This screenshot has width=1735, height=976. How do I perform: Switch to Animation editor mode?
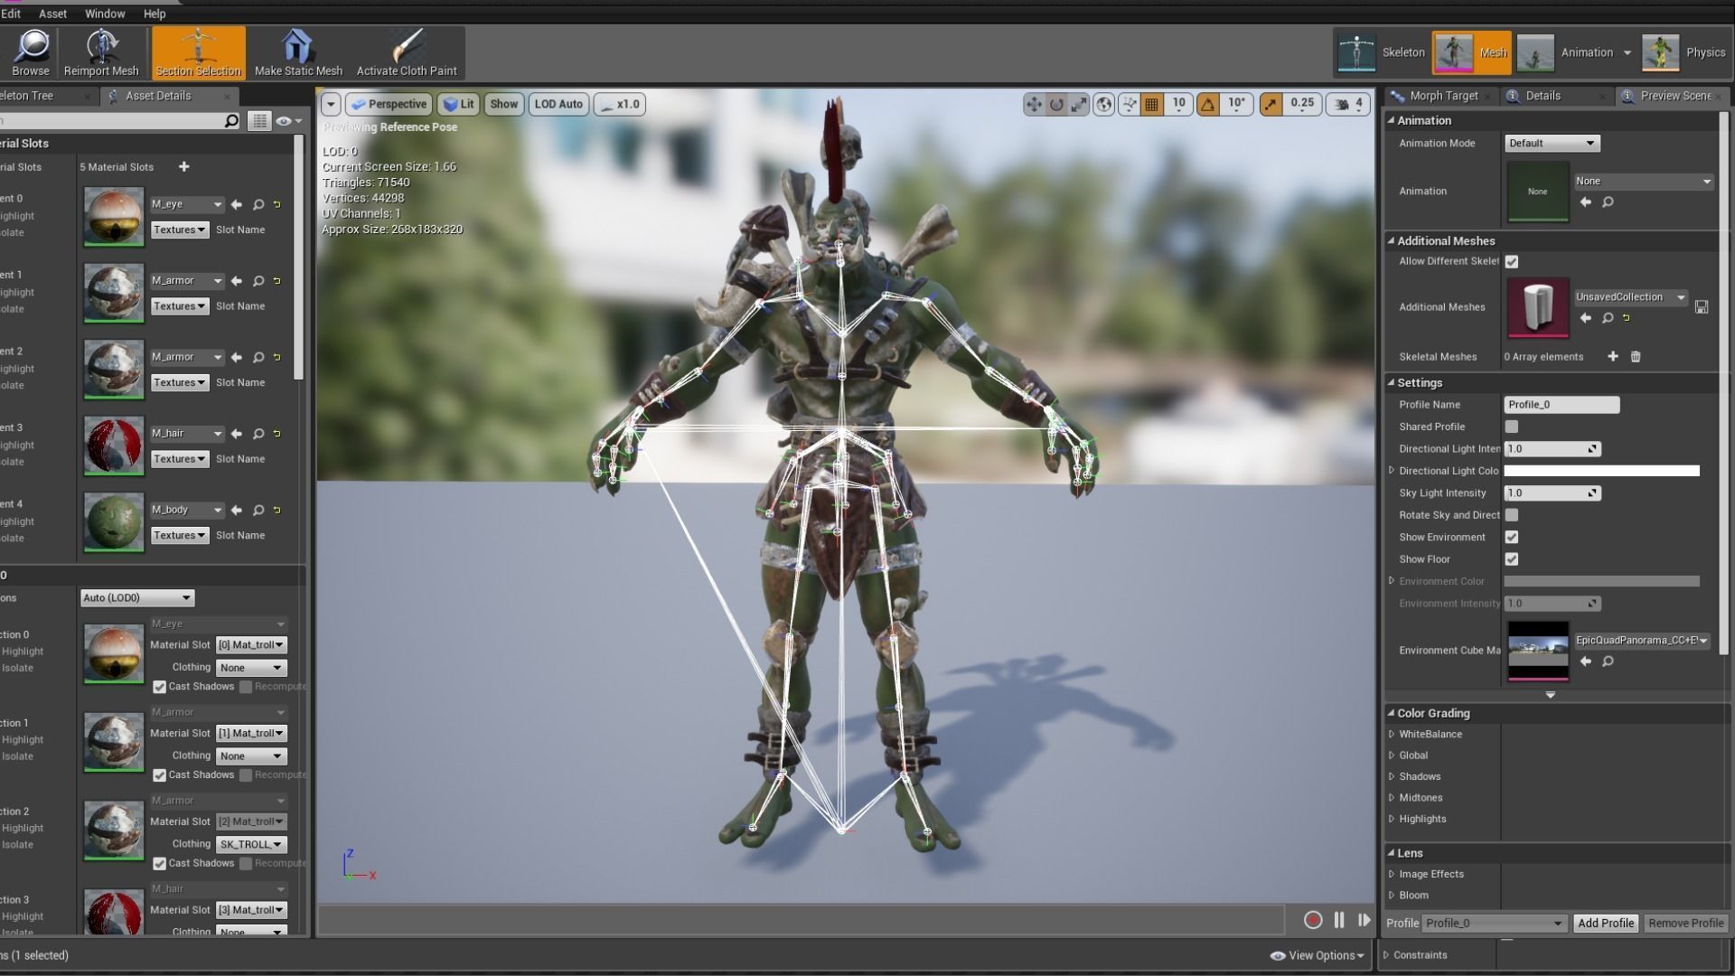point(1568,52)
